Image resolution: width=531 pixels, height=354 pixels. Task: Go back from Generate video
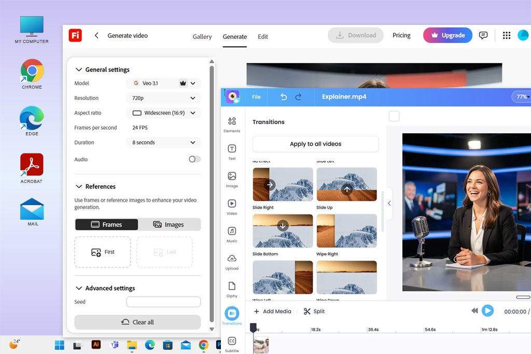96,36
